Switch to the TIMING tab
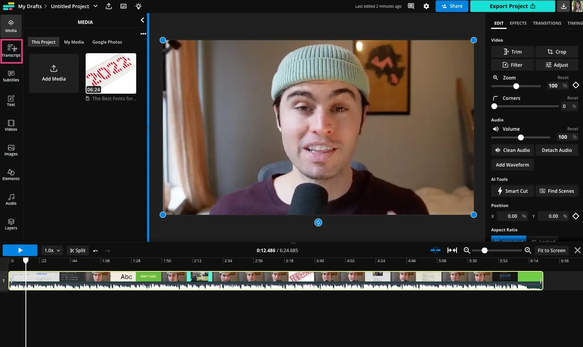The height and width of the screenshot is (347, 583). (575, 23)
